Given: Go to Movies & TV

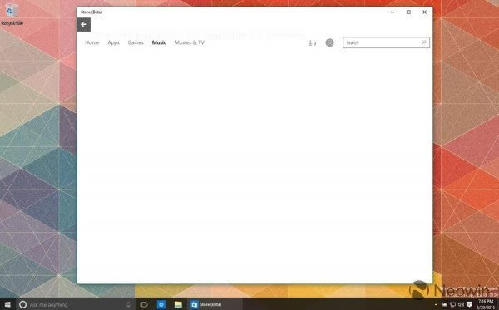Looking at the screenshot, I should pos(190,42).
